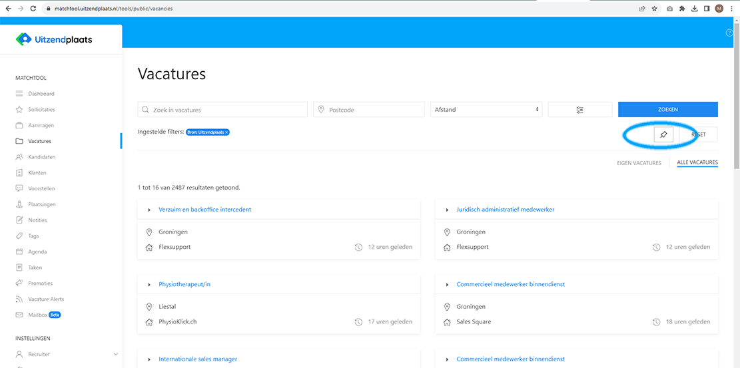Go to Sollicitaties in the sidebar
This screenshot has height=368, width=740.
click(41, 110)
